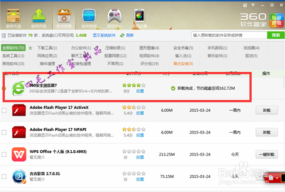This screenshot has width=285, height=192.
Task: Select the 安全杀毒(5) category
Action: pyautogui.click(x=183, y=48)
